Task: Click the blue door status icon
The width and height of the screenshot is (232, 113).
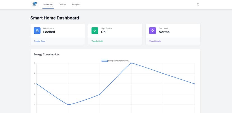Action: pos(37,31)
